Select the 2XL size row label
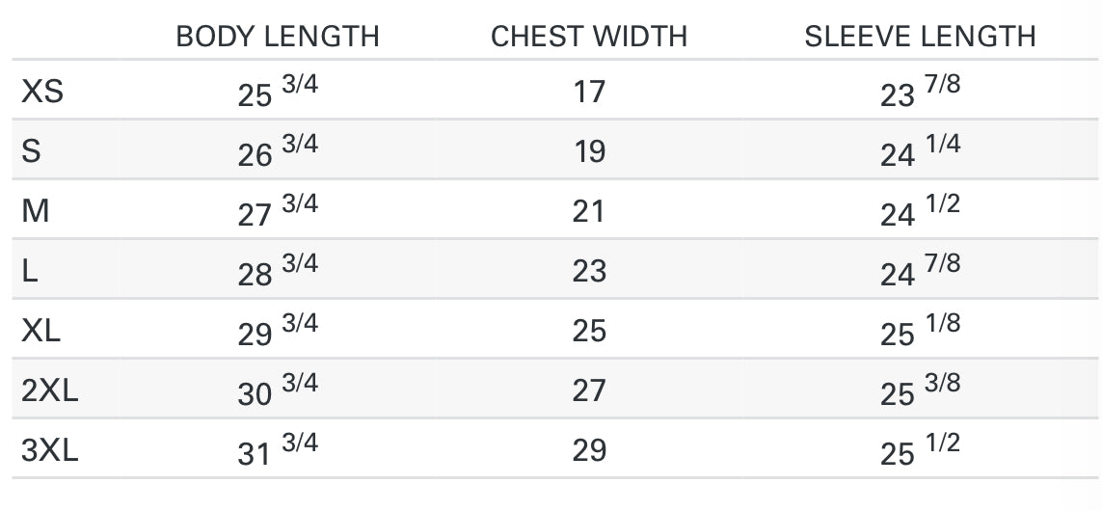The width and height of the screenshot is (1102, 511). tap(49, 390)
